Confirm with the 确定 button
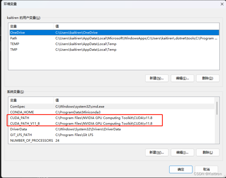226x178 pixels. [x=181, y=169]
